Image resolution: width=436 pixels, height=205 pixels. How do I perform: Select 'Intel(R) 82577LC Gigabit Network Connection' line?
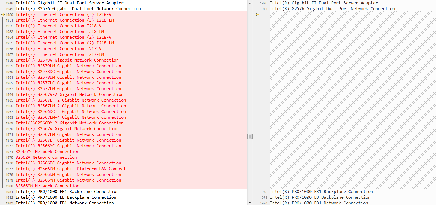pos(68,83)
